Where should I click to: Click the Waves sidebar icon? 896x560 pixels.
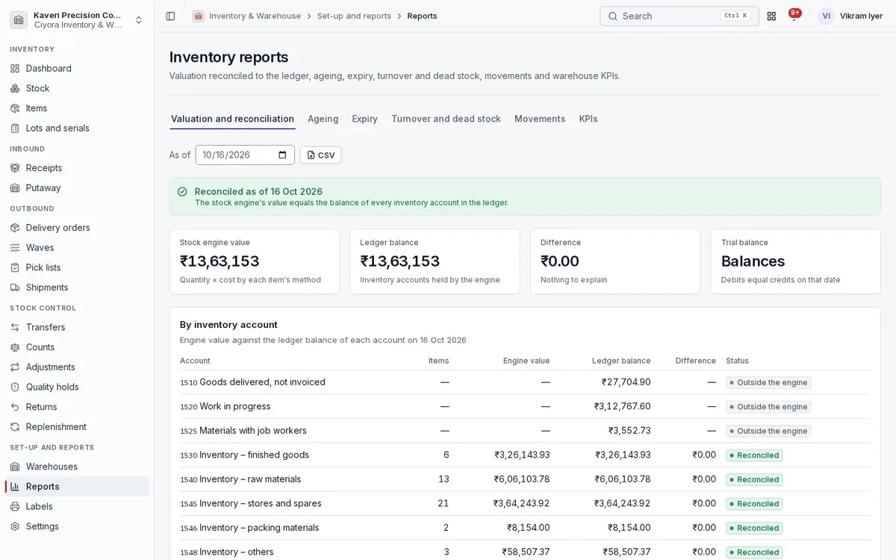point(15,248)
